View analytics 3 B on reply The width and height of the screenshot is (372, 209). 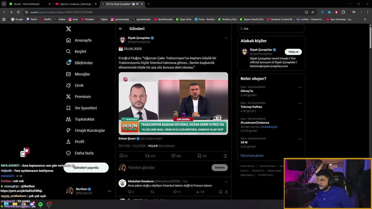200,192
